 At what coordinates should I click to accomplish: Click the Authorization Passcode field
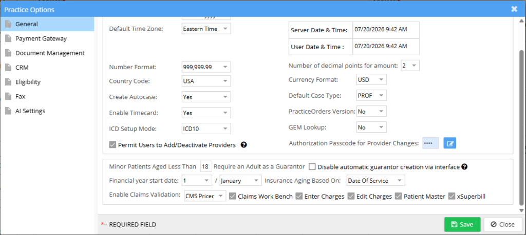point(430,143)
